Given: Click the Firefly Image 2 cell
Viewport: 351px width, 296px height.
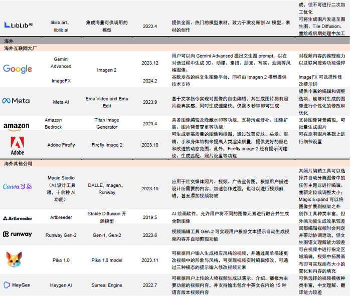Looking at the screenshot, I should (107, 145).
